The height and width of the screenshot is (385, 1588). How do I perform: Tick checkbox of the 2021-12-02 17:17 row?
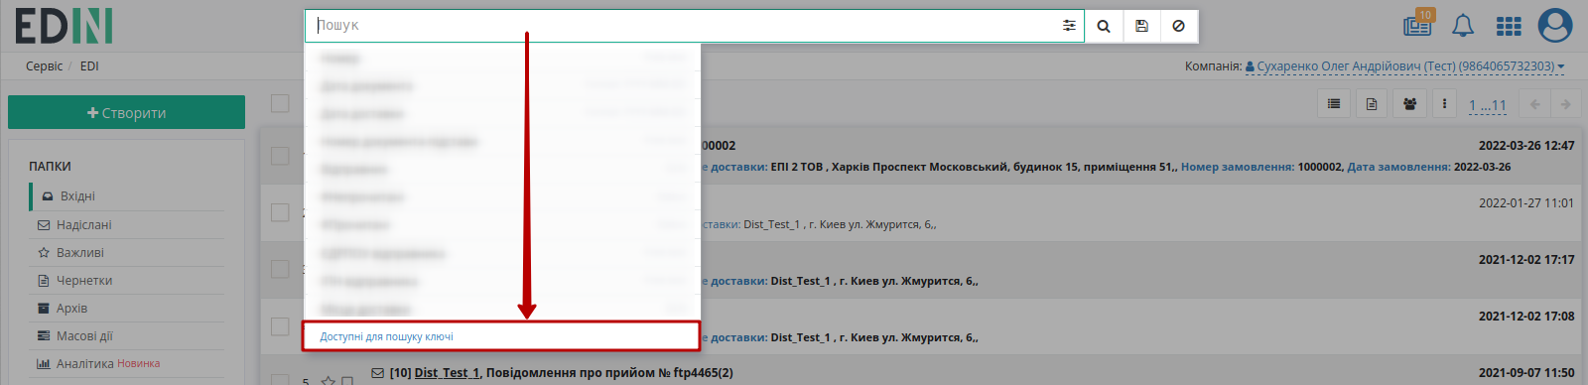pos(280,269)
